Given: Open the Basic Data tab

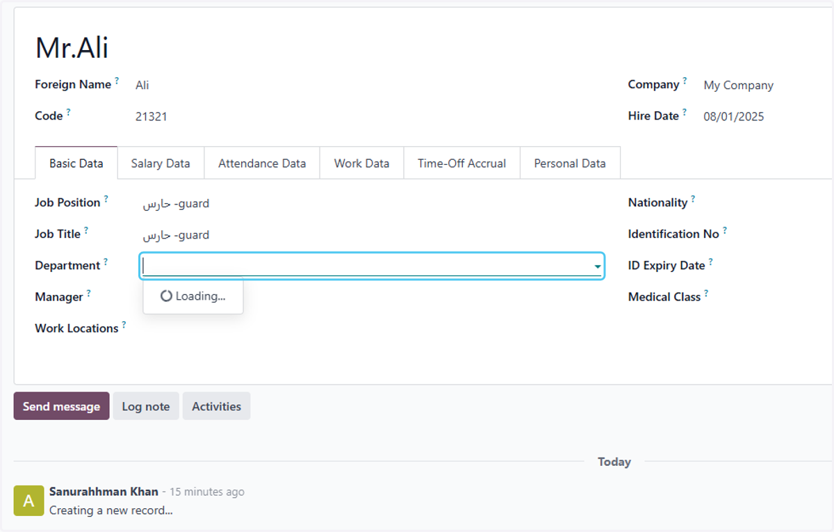Looking at the screenshot, I should pos(76,163).
